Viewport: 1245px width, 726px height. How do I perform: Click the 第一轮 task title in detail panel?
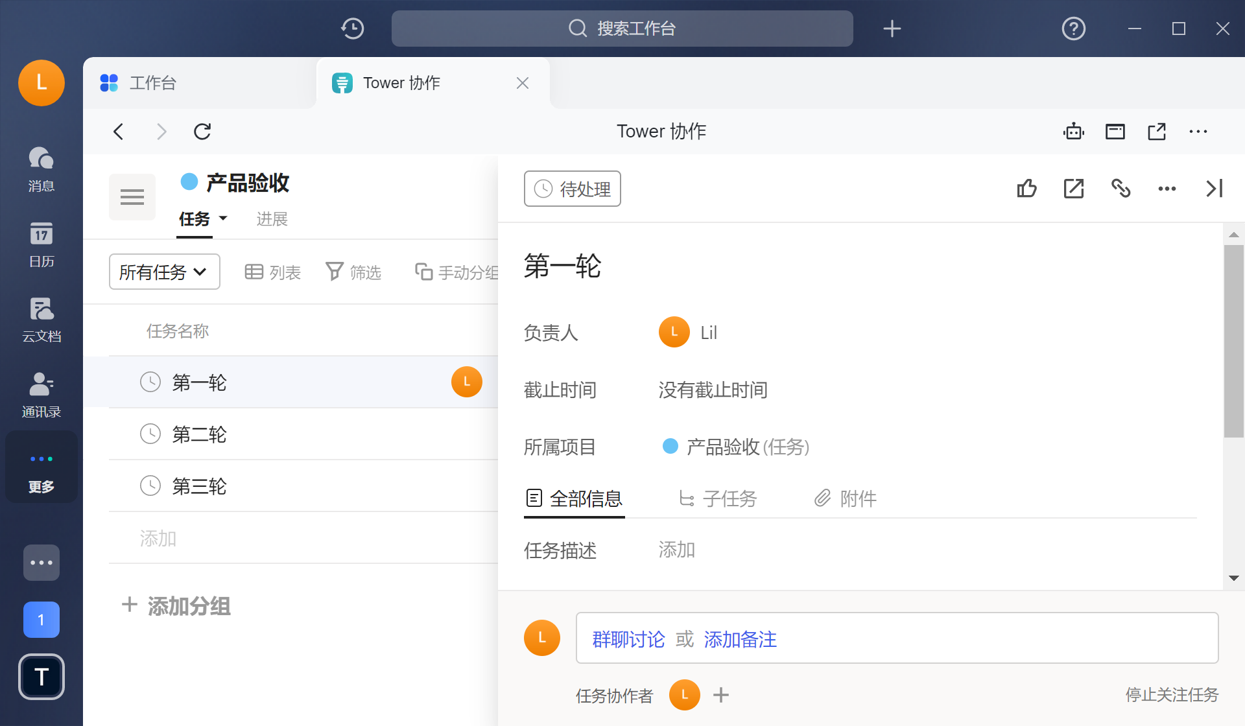coord(563,266)
